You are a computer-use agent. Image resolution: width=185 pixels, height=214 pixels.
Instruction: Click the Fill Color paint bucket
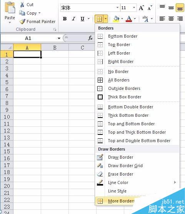pos(116,19)
